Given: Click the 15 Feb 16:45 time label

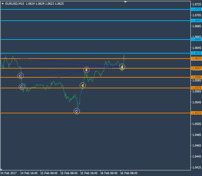Looking at the screenshot, I should click(89, 173).
